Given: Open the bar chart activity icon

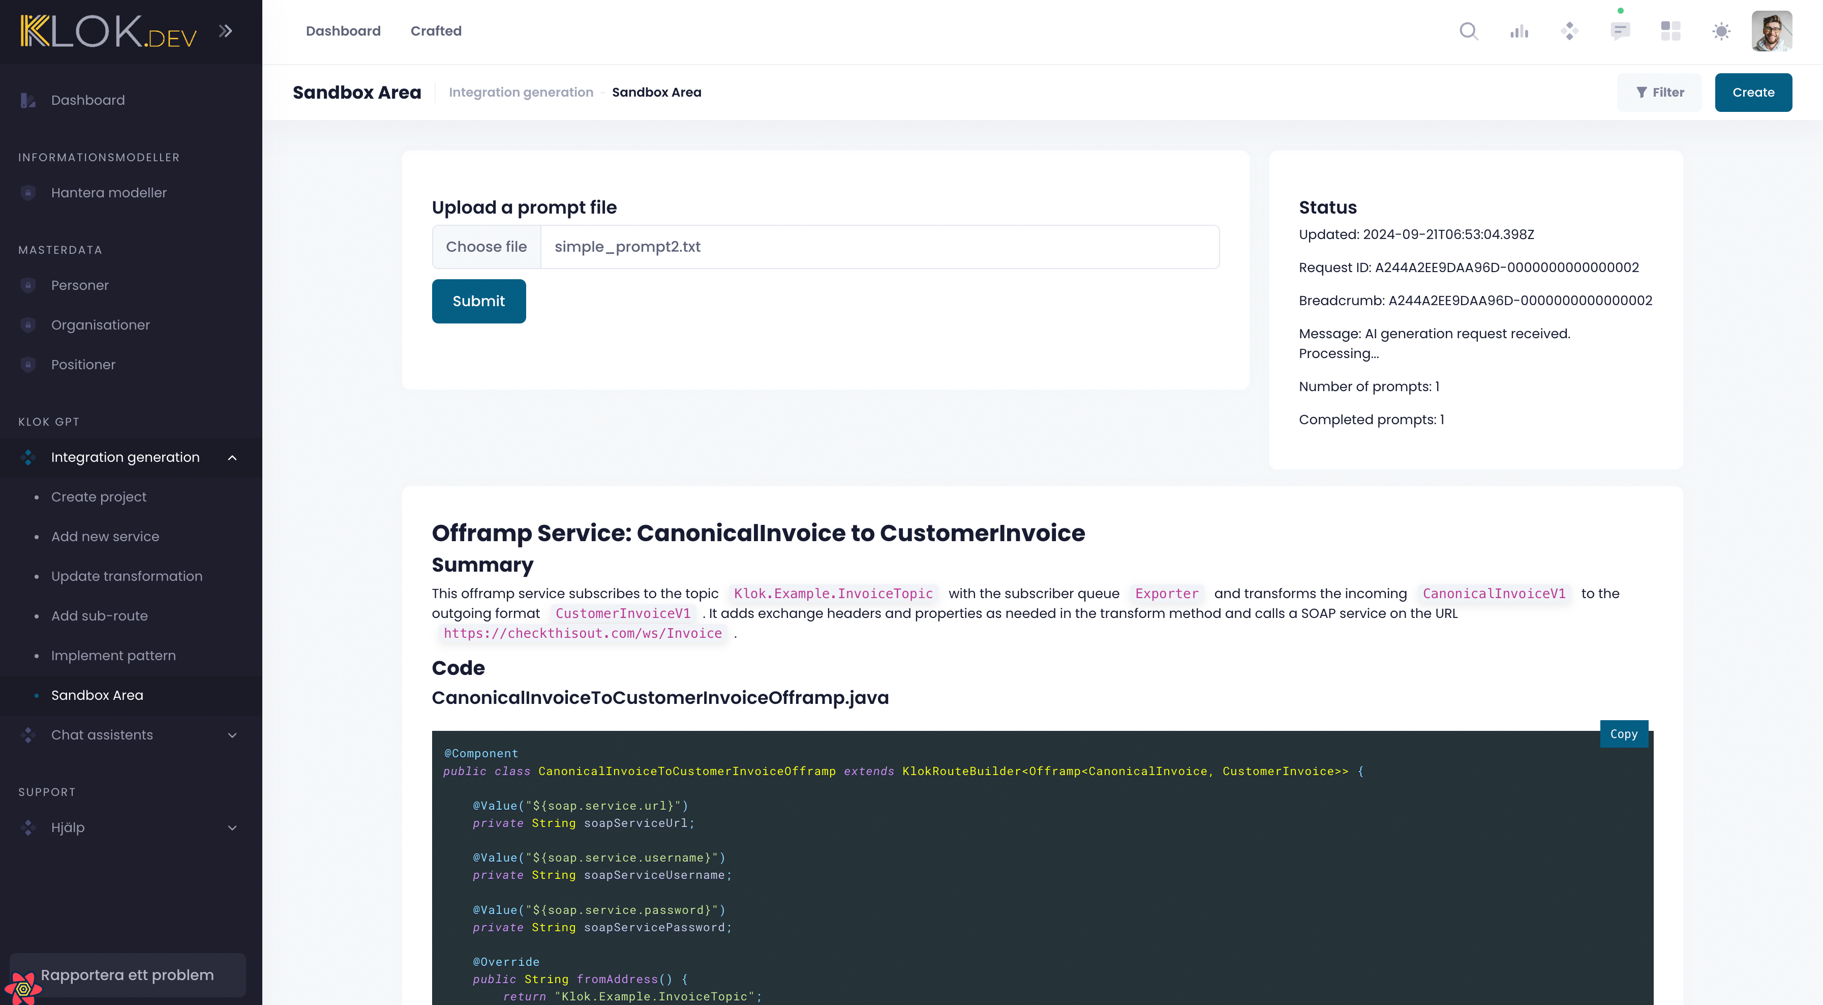Looking at the screenshot, I should click(x=1518, y=31).
